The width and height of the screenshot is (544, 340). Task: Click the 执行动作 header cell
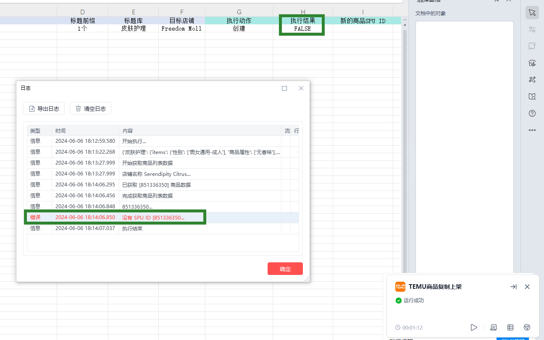[239, 21]
